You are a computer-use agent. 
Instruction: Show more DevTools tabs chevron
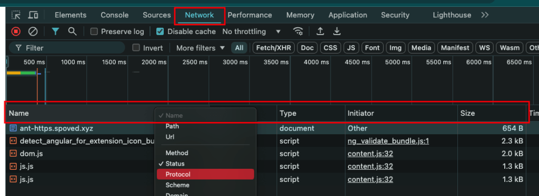coord(485,15)
